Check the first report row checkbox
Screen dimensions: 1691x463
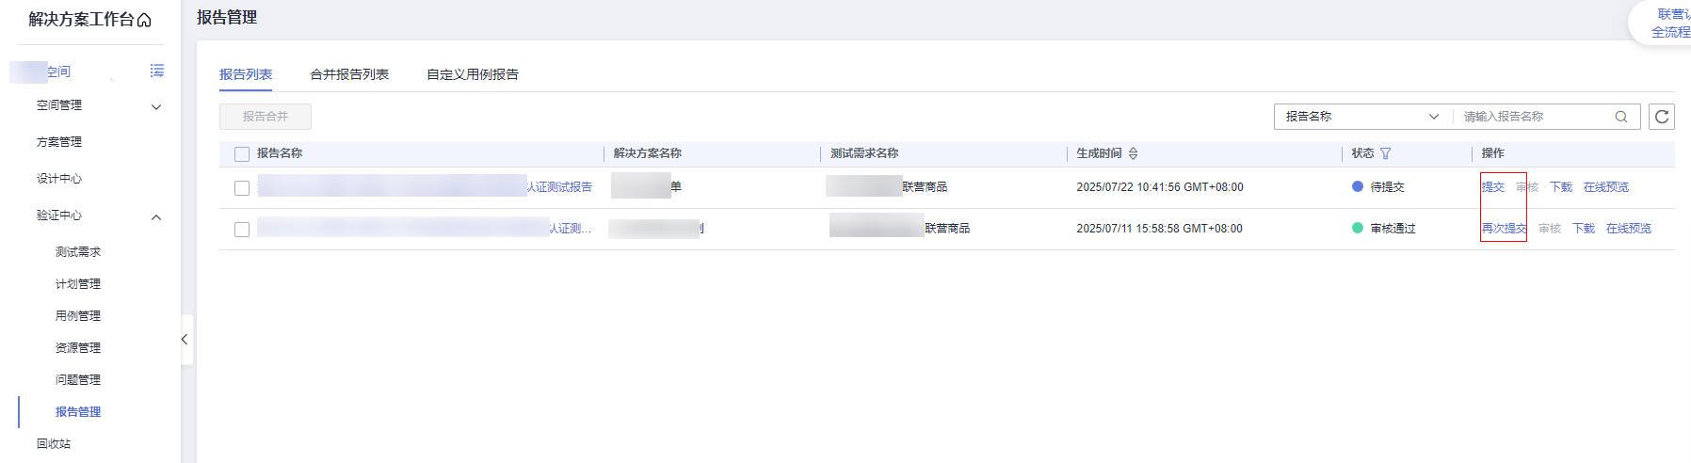tap(242, 188)
